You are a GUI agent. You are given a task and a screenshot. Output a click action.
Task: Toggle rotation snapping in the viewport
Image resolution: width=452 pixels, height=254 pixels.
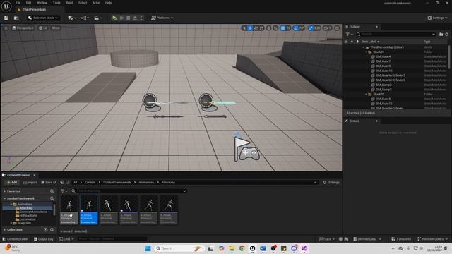[x=296, y=28]
